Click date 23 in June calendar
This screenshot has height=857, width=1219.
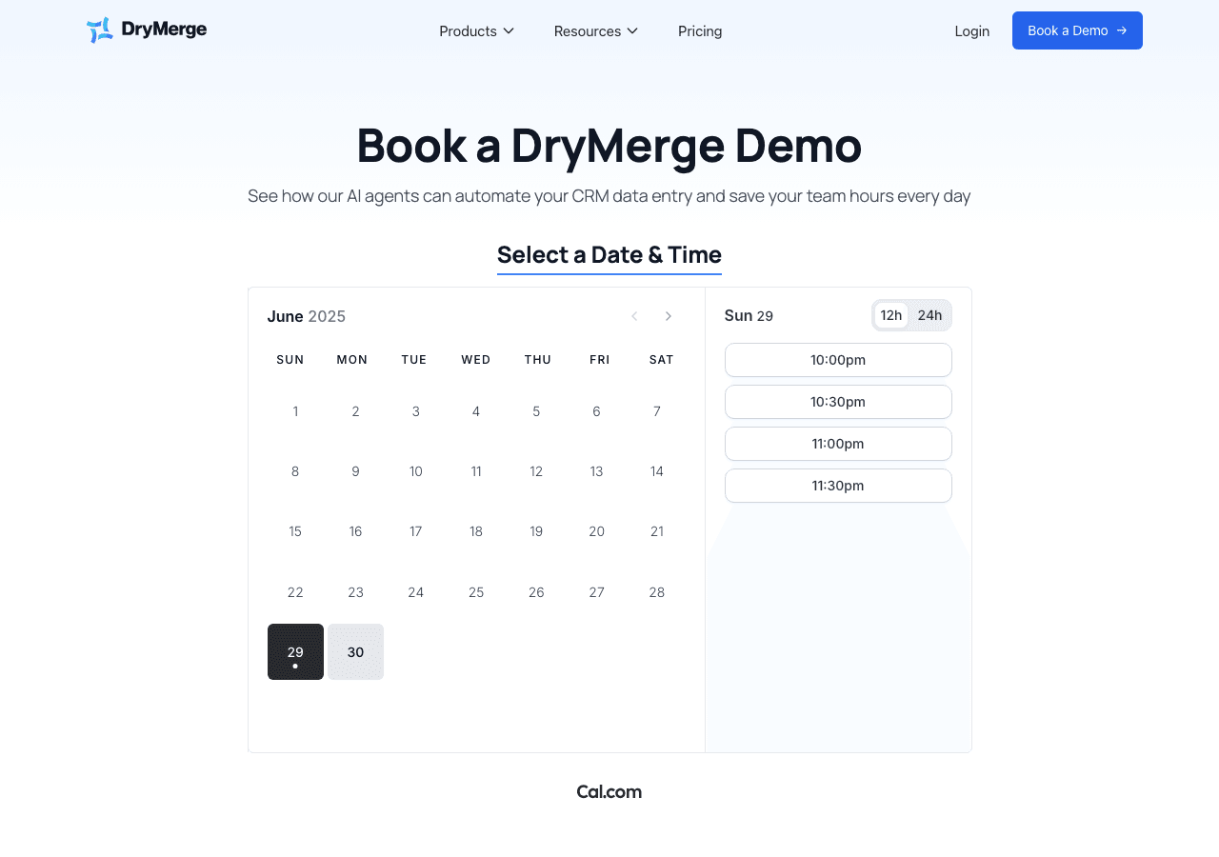[x=355, y=592]
